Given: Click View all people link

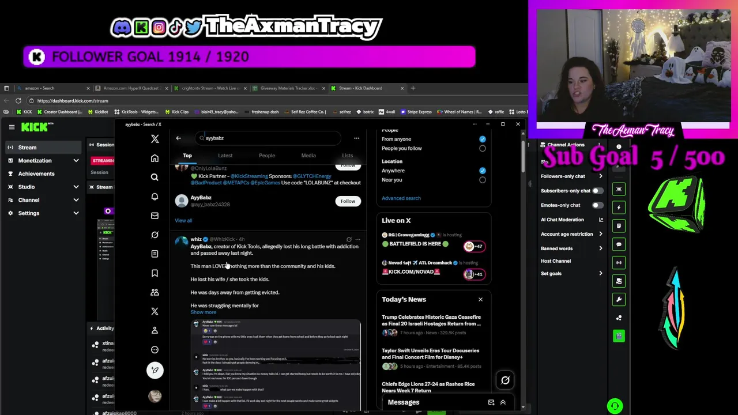Looking at the screenshot, I should (183, 220).
